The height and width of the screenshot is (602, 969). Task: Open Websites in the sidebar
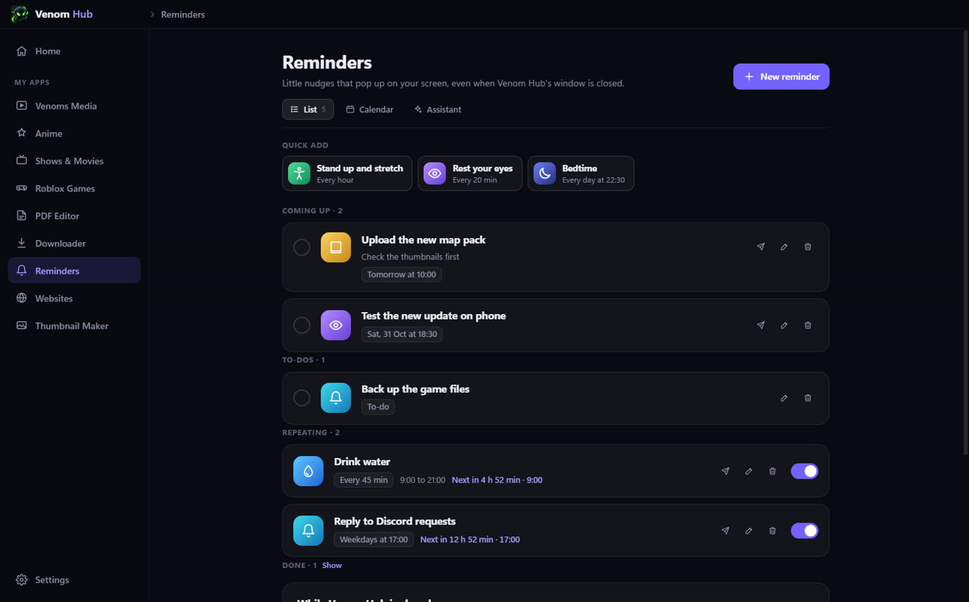click(74, 298)
